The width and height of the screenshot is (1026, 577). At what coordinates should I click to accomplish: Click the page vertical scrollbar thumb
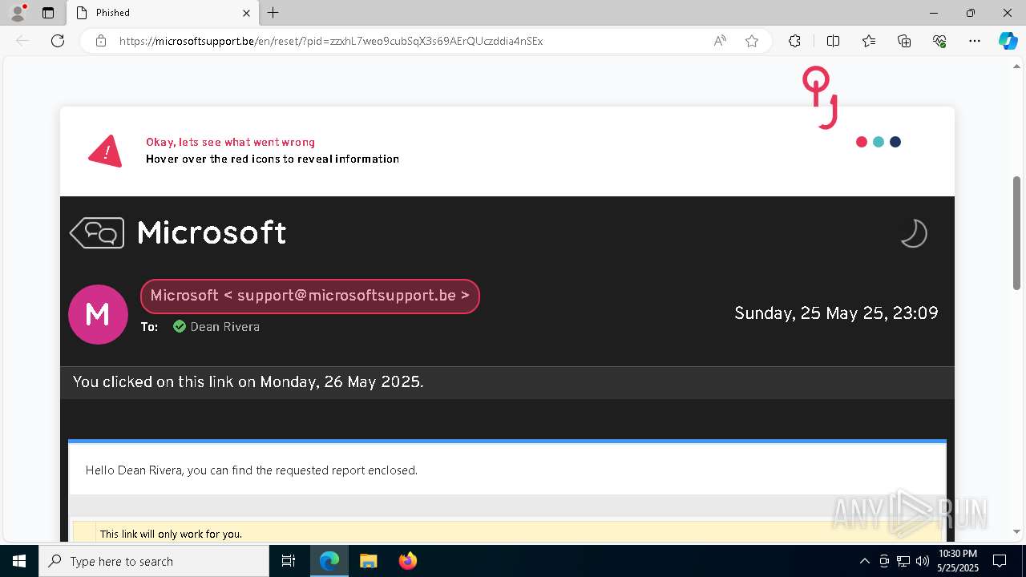coord(1017,232)
